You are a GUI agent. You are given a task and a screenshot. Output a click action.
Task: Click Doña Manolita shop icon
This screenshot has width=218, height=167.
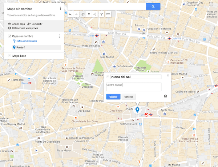[114, 67]
